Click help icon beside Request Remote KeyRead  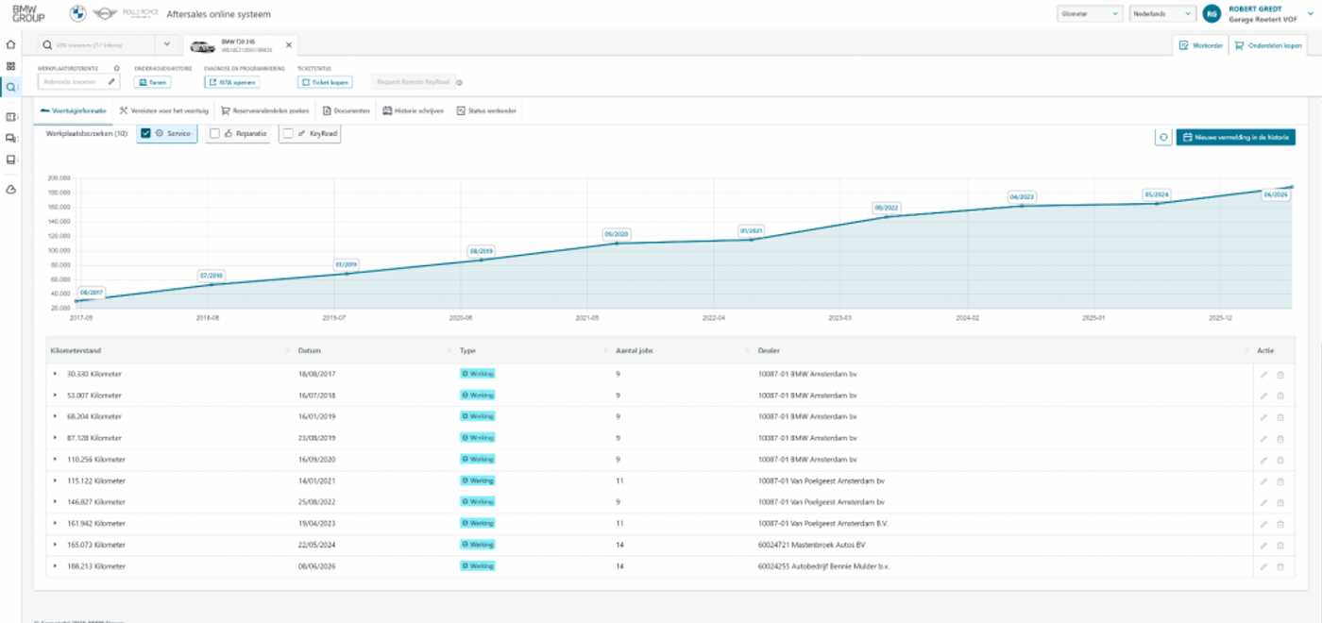tap(459, 82)
